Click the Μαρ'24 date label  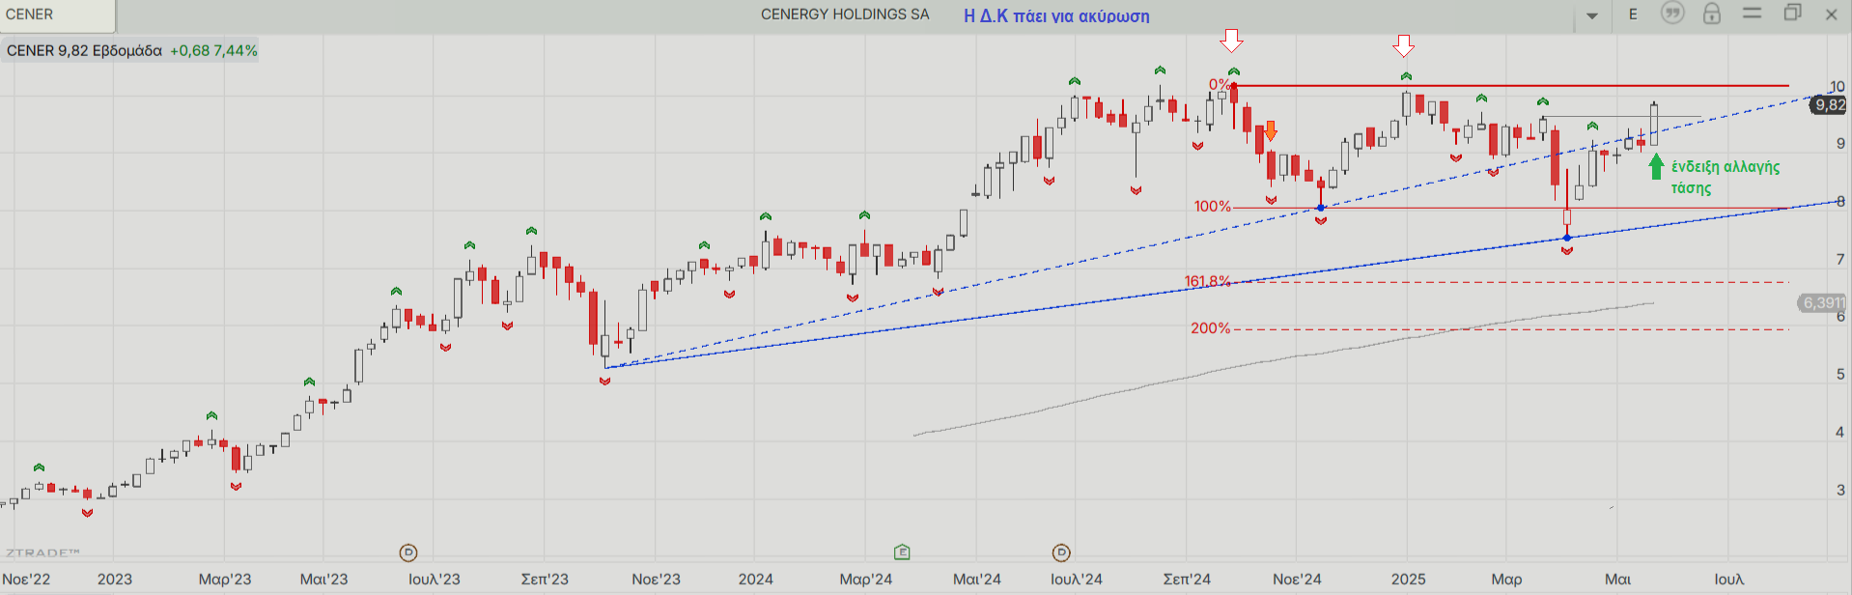pos(866,580)
